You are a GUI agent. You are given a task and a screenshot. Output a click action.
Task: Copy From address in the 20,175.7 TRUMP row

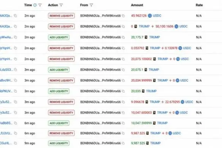(x=123, y=37)
